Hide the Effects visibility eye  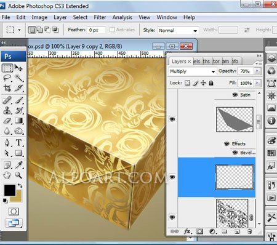click(227, 143)
